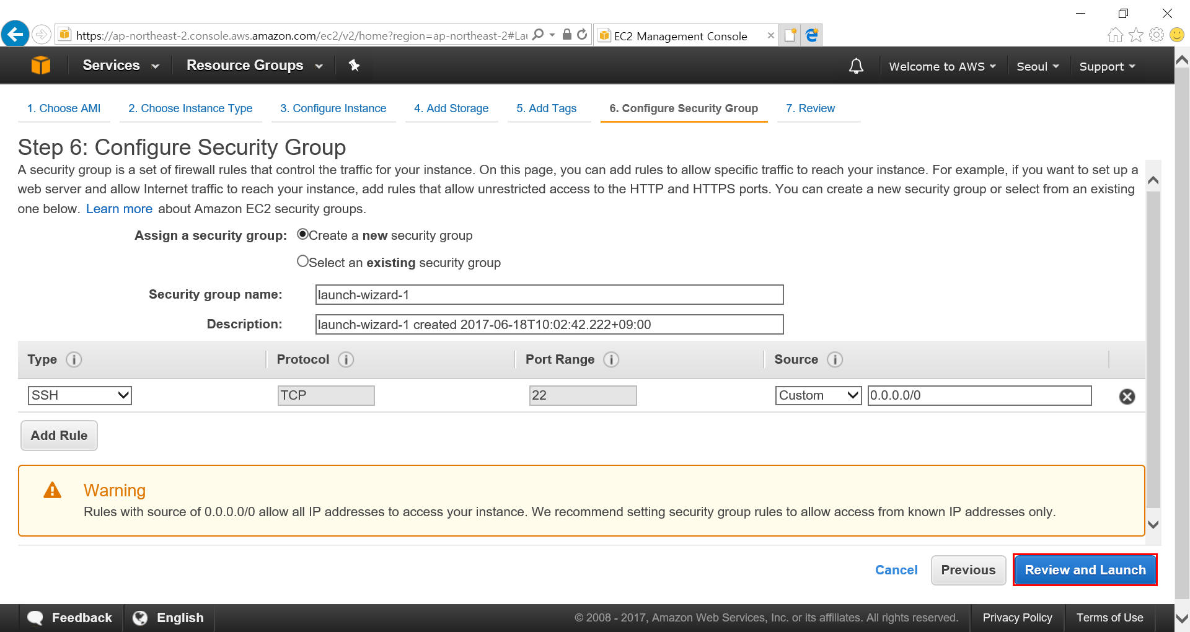Open the Custom source dropdown
The height and width of the screenshot is (632, 1190).
pos(818,395)
